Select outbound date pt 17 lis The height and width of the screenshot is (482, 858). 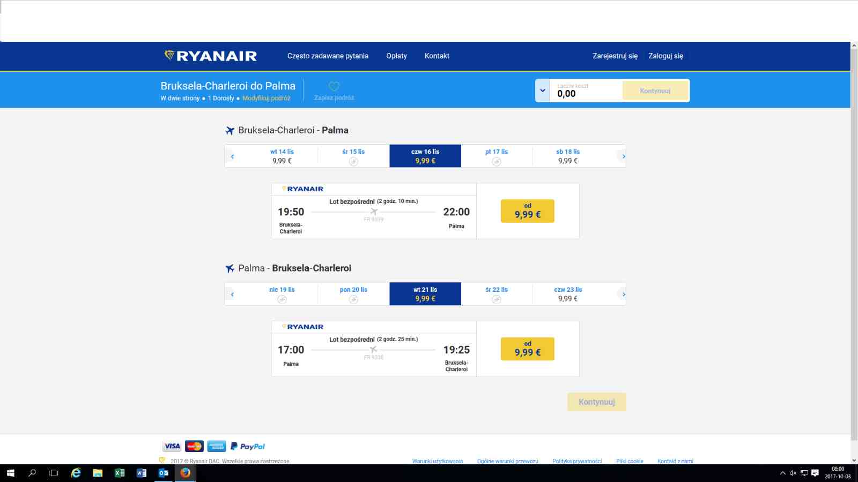coord(497,156)
